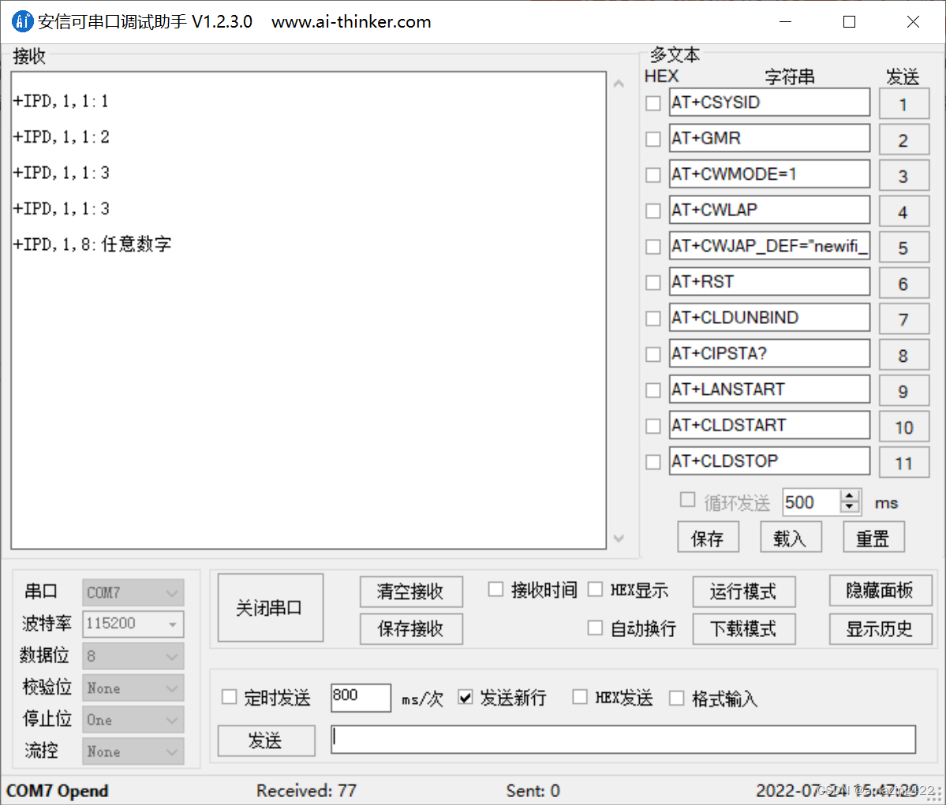Click the AT+LANSTART string field
Screen dimensions: 946x805
click(769, 389)
